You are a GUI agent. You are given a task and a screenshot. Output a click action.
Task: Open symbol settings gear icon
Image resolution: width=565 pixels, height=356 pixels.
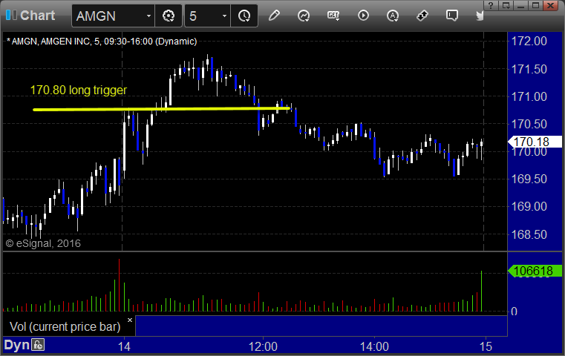coord(169,16)
